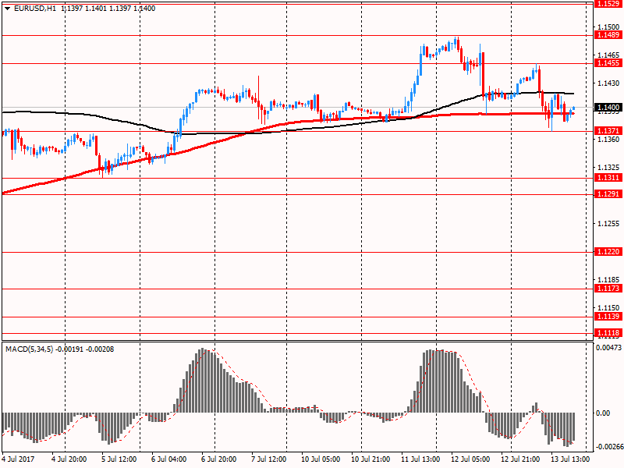Click the 1.1465 price scale value
Image resolution: width=624 pixels, height=468 pixels.
tap(608, 55)
